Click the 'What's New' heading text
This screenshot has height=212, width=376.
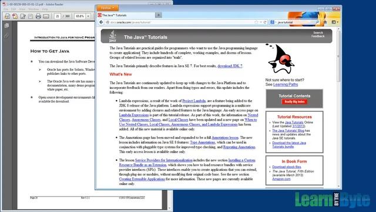pos(120,74)
